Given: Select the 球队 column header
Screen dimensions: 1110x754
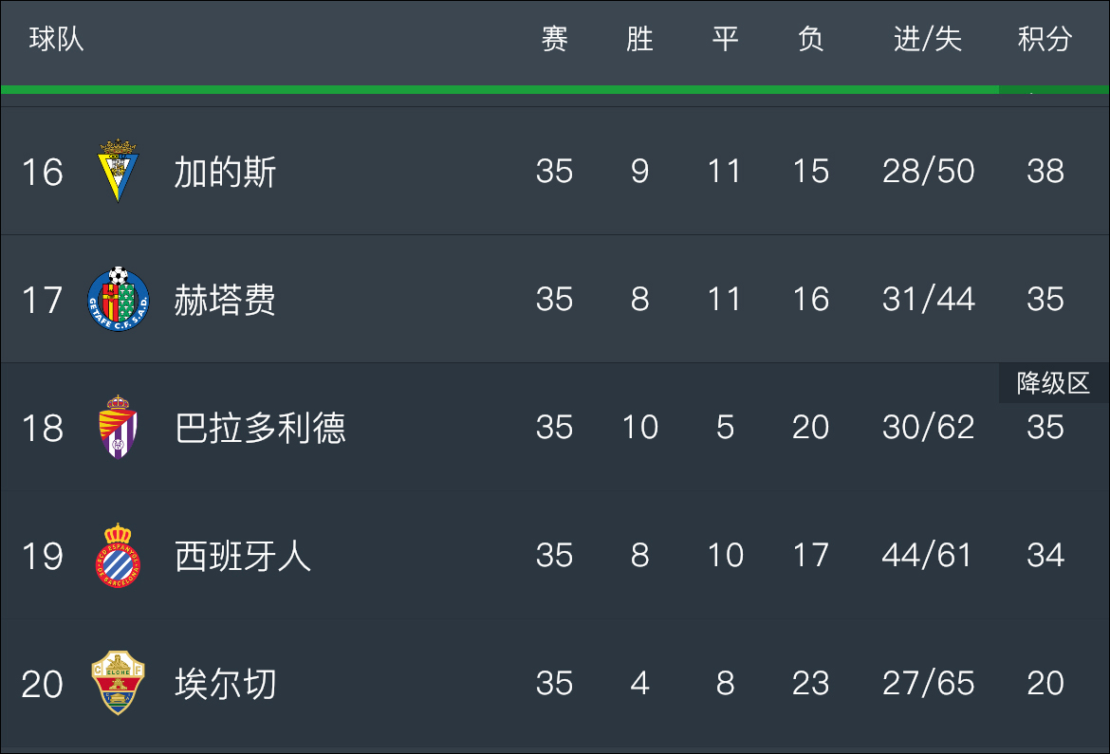Looking at the screenshot, I should [x=57, y=39].
